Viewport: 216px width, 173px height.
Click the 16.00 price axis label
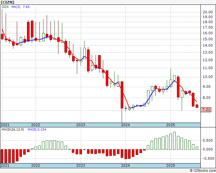pos(208,33)
